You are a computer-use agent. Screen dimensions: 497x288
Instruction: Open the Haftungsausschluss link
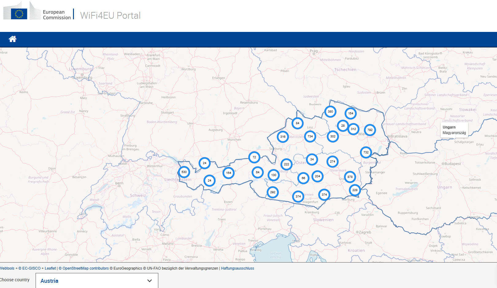(237, 268)
